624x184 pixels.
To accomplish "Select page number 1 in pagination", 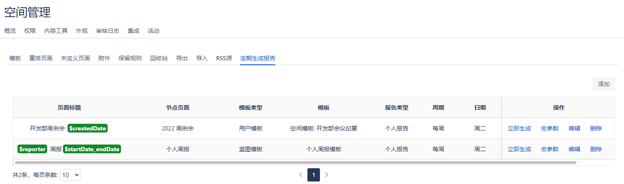I will 314,175.
